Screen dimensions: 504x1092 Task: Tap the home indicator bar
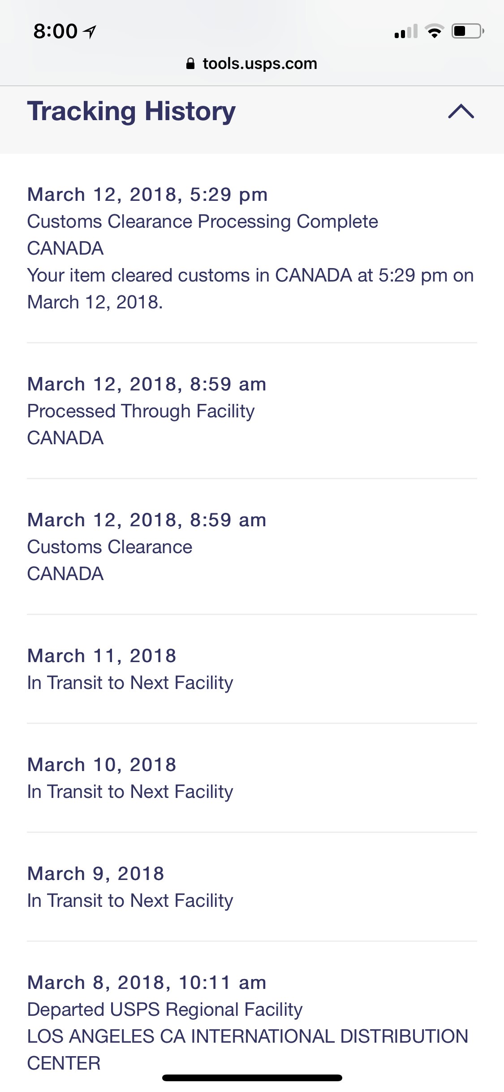(252, 1078)
